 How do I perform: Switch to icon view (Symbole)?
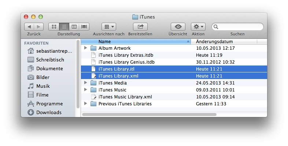click(x=54, y=27)
